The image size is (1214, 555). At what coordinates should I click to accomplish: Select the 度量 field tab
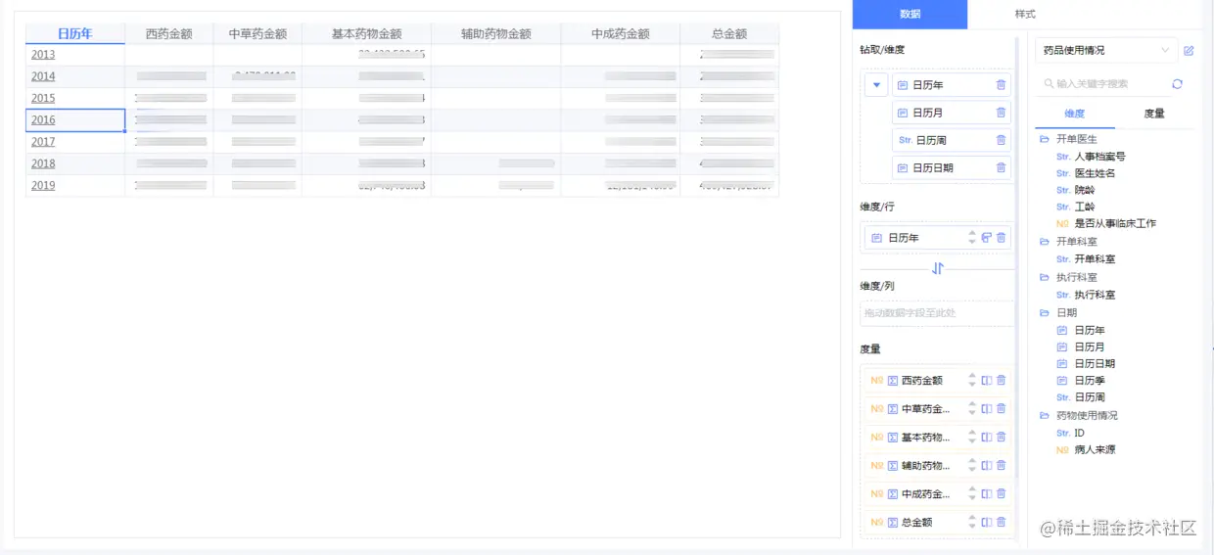point(1154,114)
